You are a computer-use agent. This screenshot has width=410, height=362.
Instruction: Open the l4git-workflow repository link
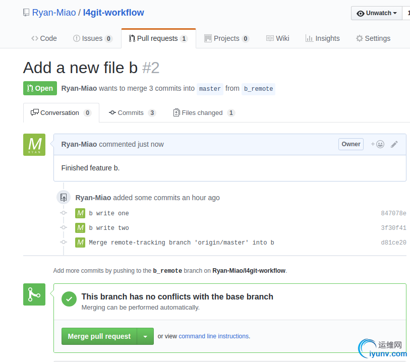[x=113, y=13]
